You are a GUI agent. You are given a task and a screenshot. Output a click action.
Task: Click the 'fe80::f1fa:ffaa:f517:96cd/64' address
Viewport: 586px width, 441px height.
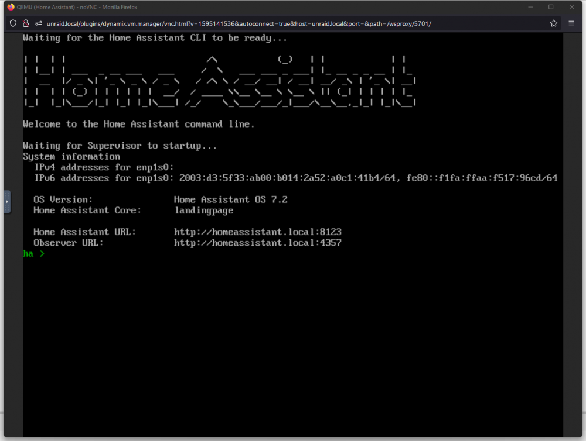(482, 178)
